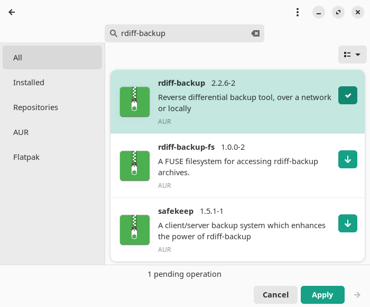Minimize the package manager window
This screenshot has width=370, height=307.
point(319,12)
